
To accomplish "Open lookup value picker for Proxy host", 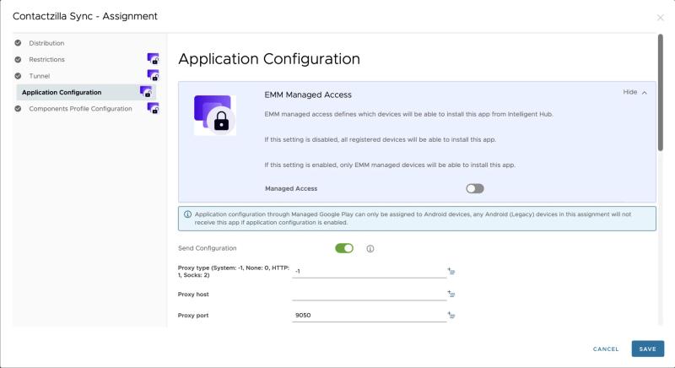I will (451, 294).
